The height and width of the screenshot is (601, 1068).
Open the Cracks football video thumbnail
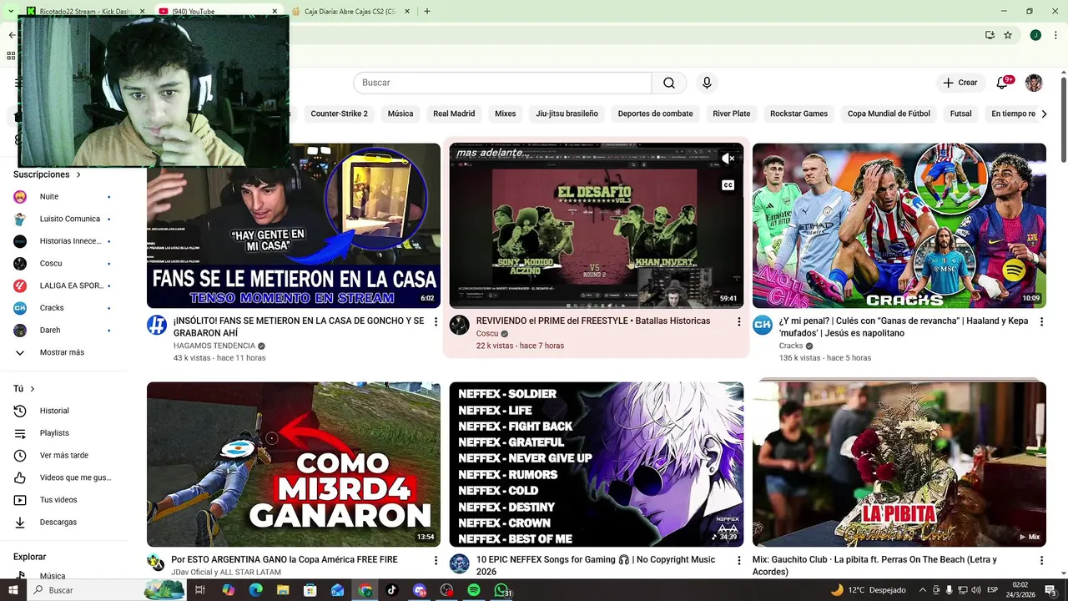899,225
